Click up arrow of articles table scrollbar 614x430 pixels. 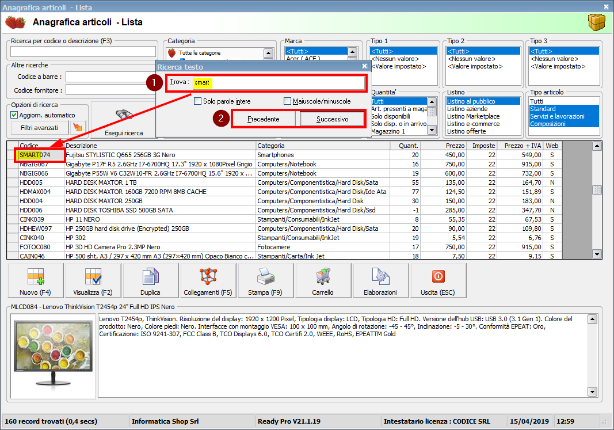tap(597, 146)
